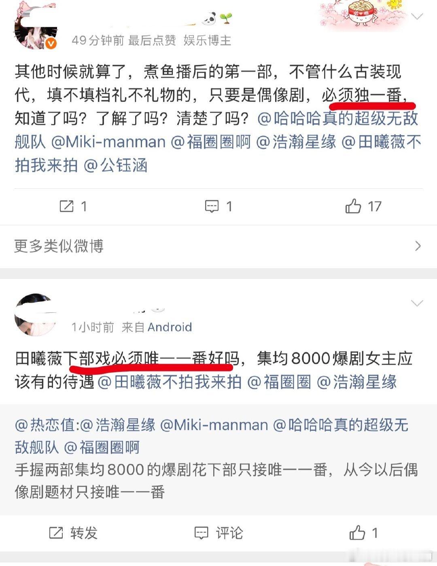Tap the 转发 repost icon on second post
The image size is (437, 566).
click(56, 533)
